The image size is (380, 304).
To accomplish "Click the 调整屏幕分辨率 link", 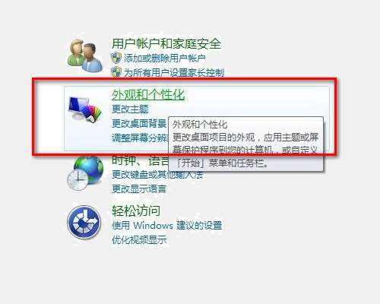I will pyautogui.click(x=140, y=138).
